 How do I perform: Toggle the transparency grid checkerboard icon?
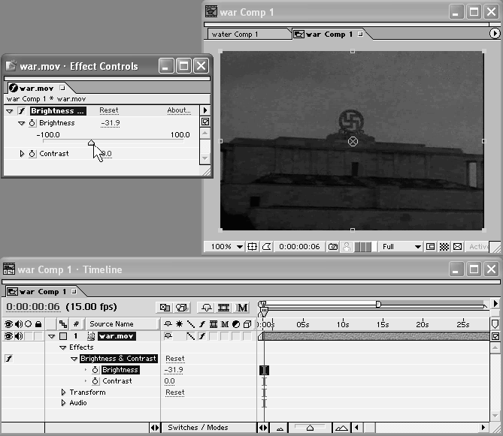444,246
